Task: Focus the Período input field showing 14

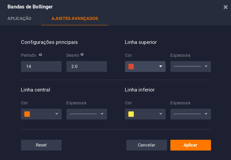Action: click(41, 66)
